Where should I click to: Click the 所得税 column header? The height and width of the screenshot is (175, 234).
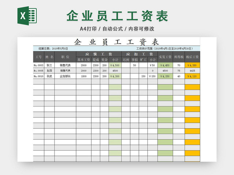[179, 57]
